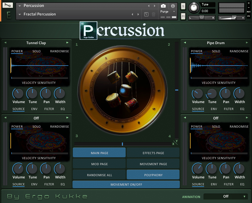The height and width of the screenshot is (203, 252).
Task: Click the camera snapshot icon
Action: (163, 6)
